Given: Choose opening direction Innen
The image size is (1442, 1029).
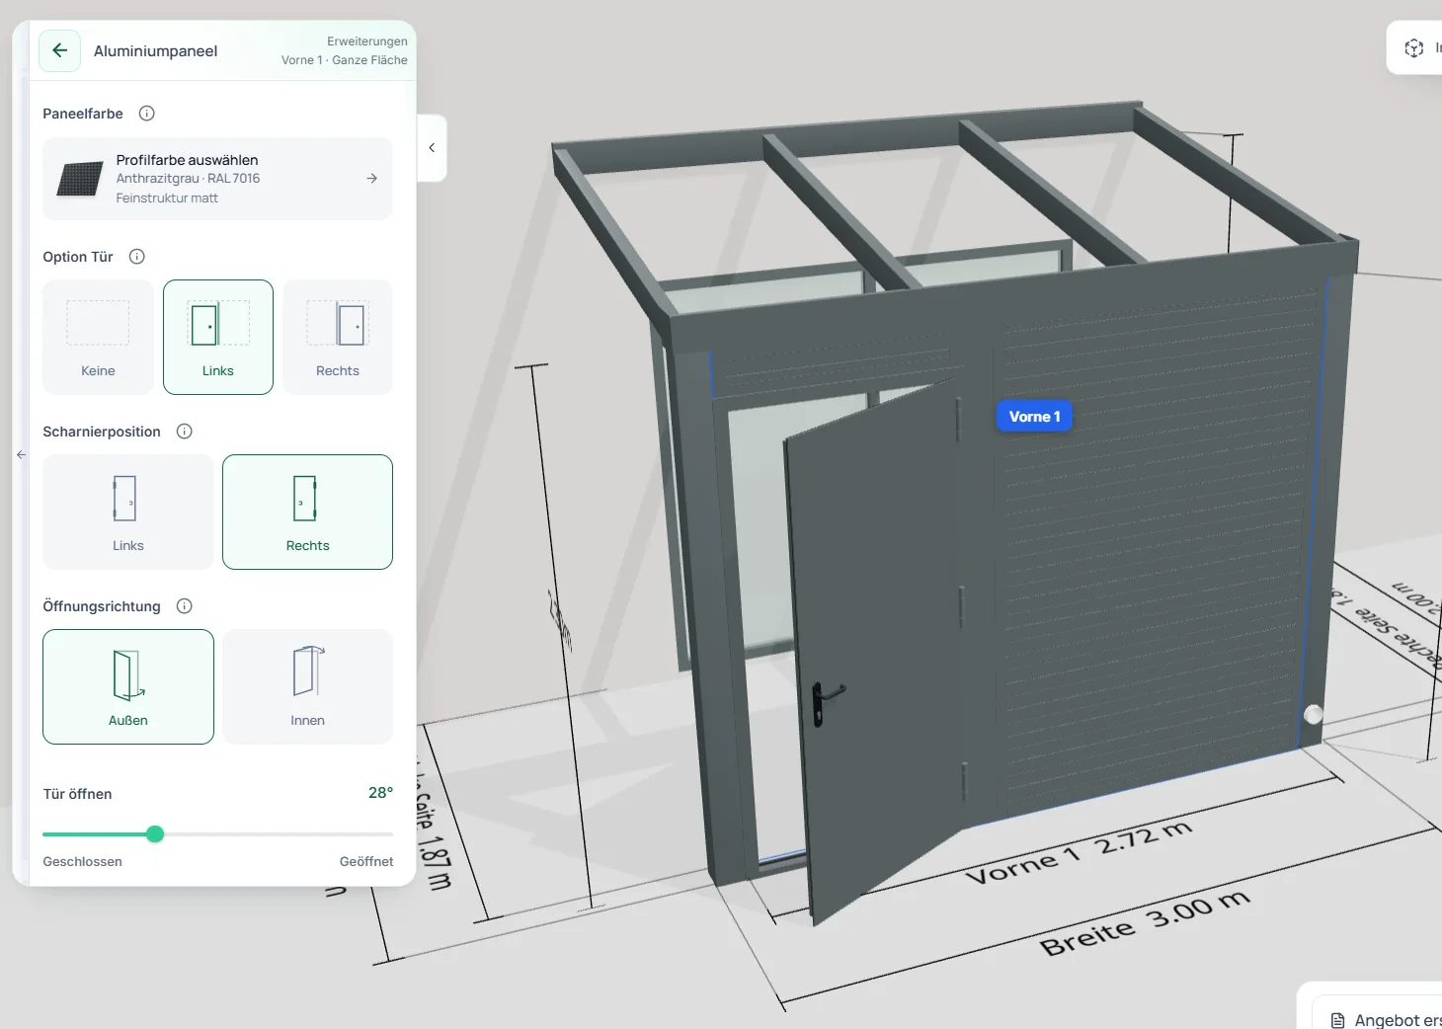Looking at the screenshot, I should (308, 686).
